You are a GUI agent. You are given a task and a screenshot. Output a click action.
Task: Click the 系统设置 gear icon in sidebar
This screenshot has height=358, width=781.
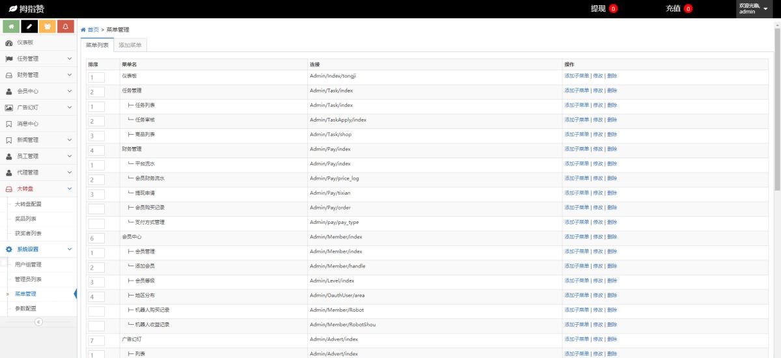9,249
